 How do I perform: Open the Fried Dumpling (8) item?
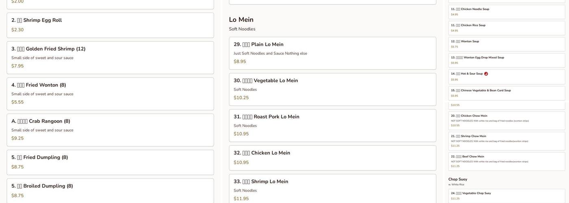click(110, 162)
